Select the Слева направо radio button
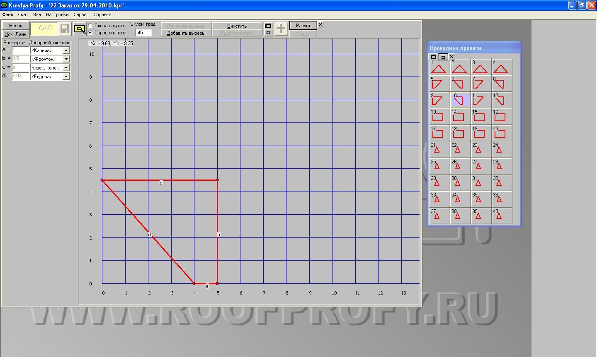The height and width of the screenshot is (357, 597). tap(90, 26)
